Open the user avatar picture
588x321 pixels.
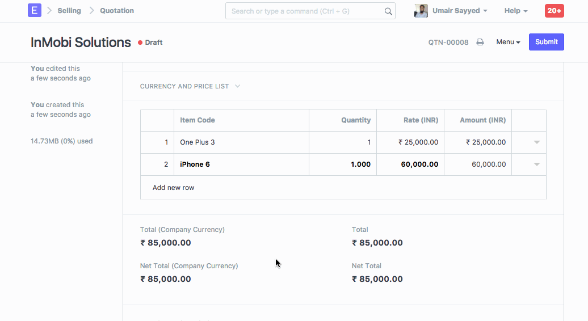coord(421,11)
